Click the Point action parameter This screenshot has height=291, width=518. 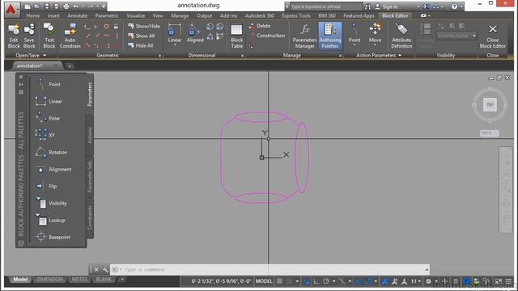coord(355,33)
